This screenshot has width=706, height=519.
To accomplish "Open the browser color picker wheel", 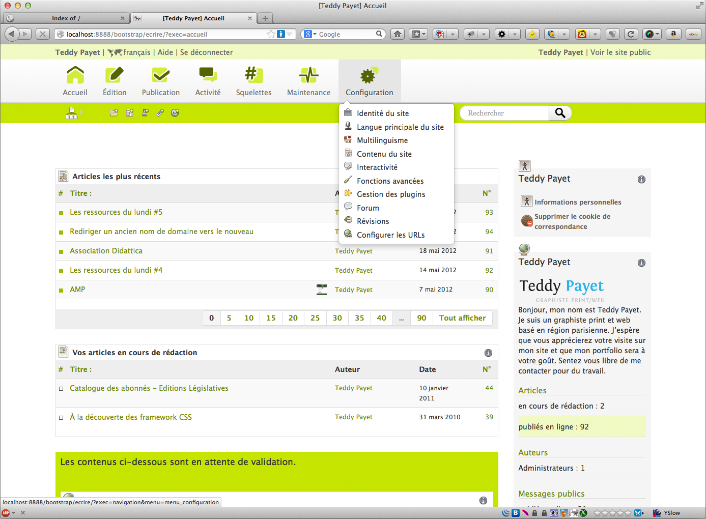I will click(x=649, y=34).
